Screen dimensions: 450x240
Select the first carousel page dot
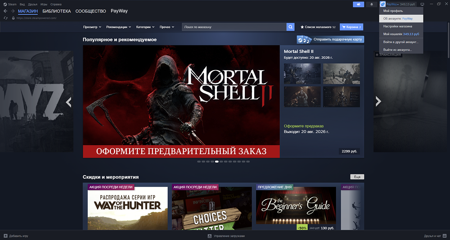pos(199,161)
